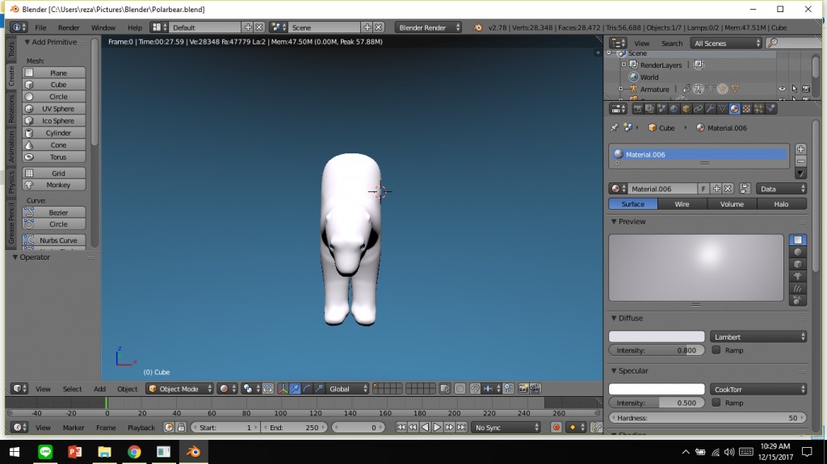Open the Physics properties tab icon
The image size is (827, 464).
coord(771,109)
